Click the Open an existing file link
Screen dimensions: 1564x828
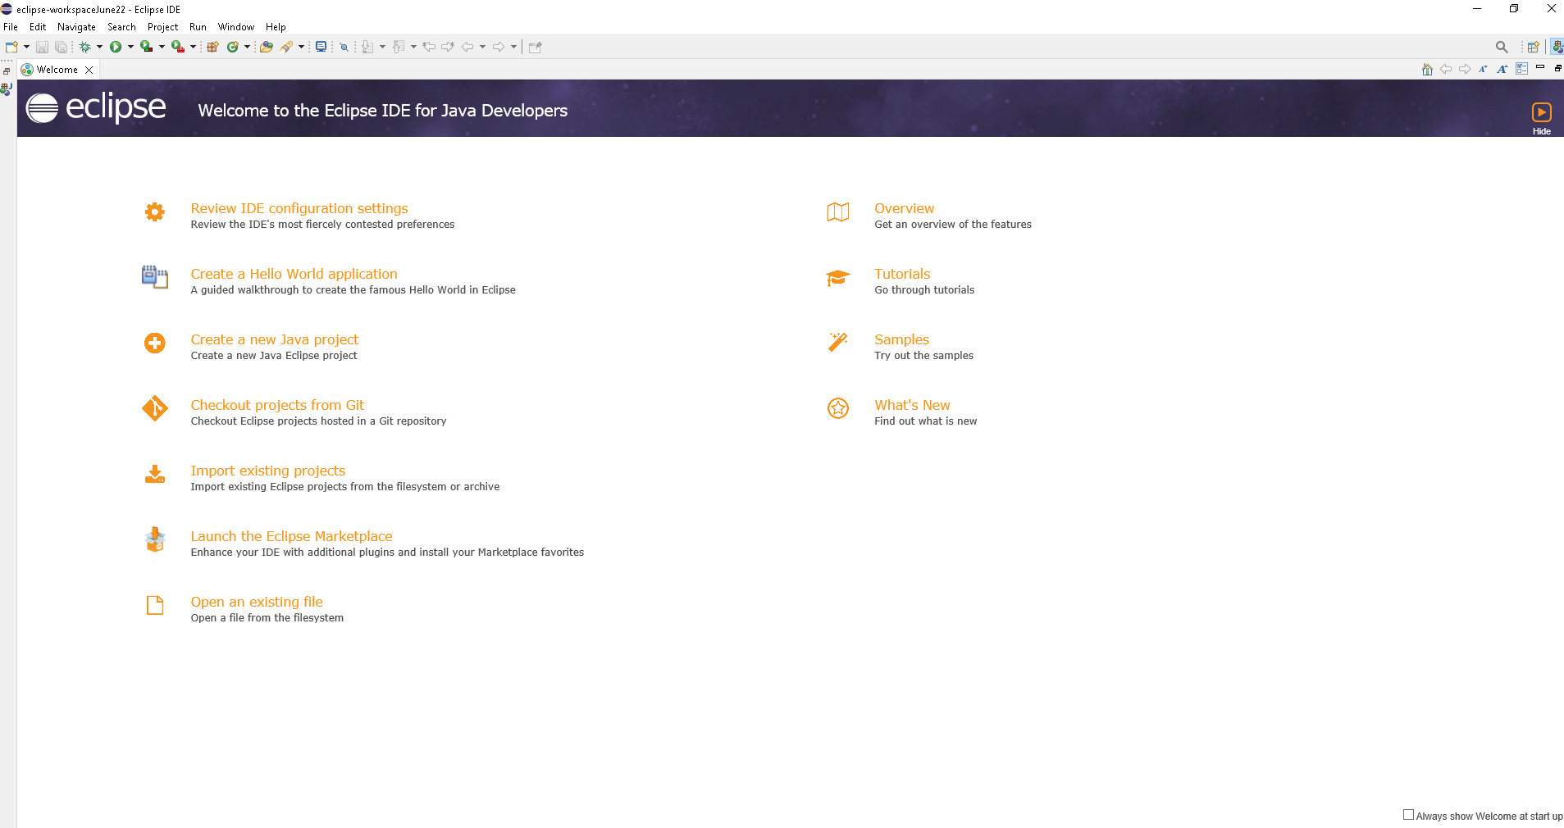tap(257, 602)
